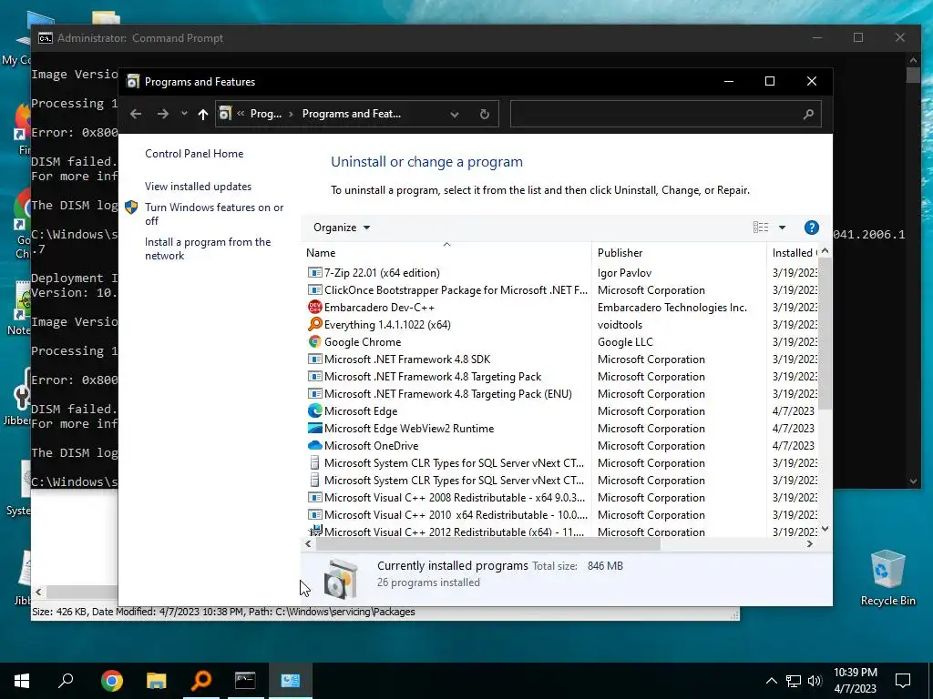Go back using the left arrow button
The image size is (933, 699).
[x=136, y=114]
